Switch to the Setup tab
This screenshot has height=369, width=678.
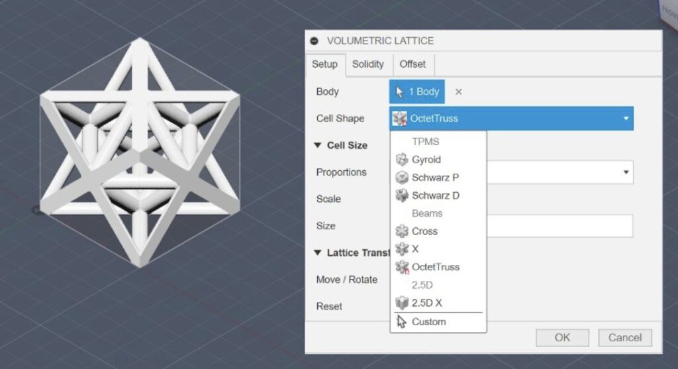(x=324, y=64)
